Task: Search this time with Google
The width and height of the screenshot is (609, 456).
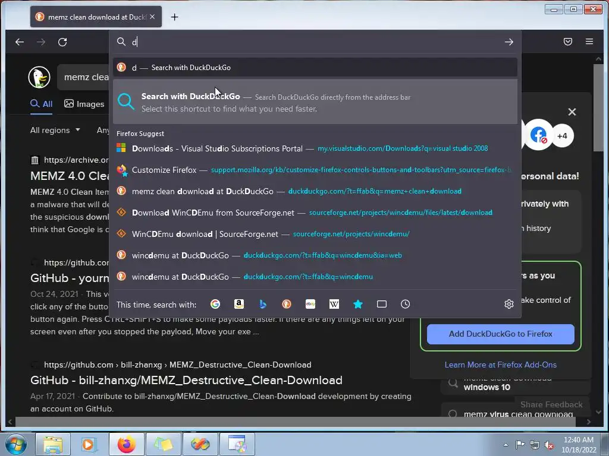Action: pyautogui.click(x=215, y=305)
